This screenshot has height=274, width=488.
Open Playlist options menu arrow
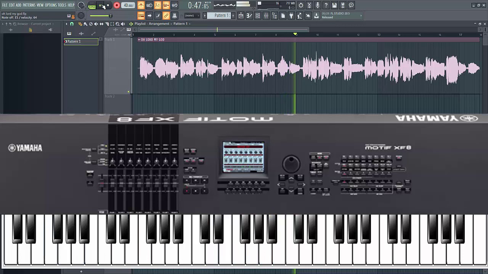coord(66,24)
